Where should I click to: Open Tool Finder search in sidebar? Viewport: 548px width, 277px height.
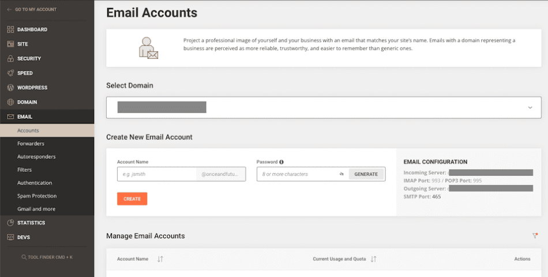pyautogui.click(x=47, y=257)
